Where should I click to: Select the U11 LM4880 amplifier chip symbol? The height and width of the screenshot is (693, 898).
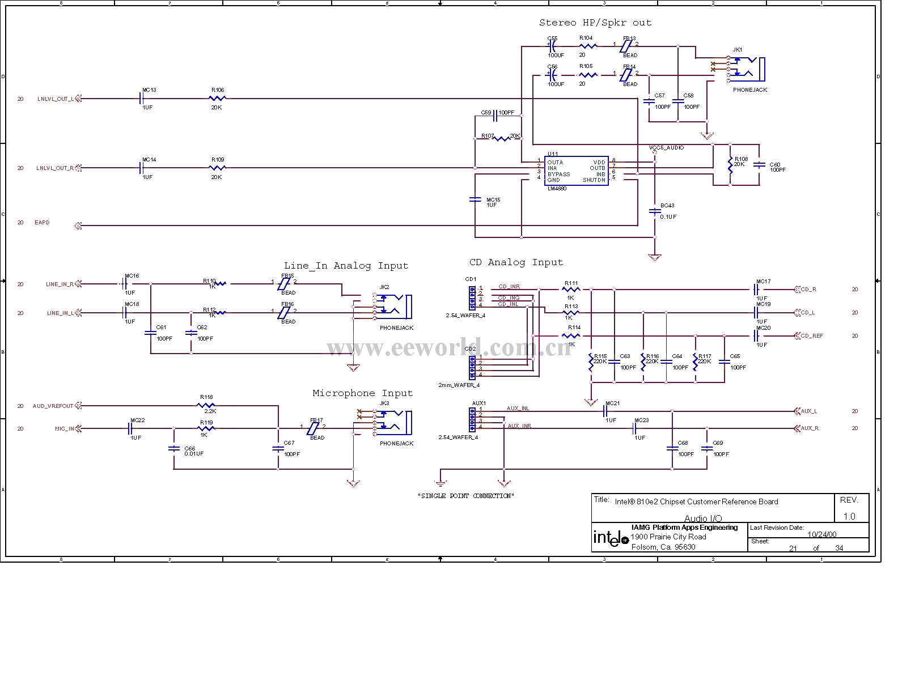(576, 171)
